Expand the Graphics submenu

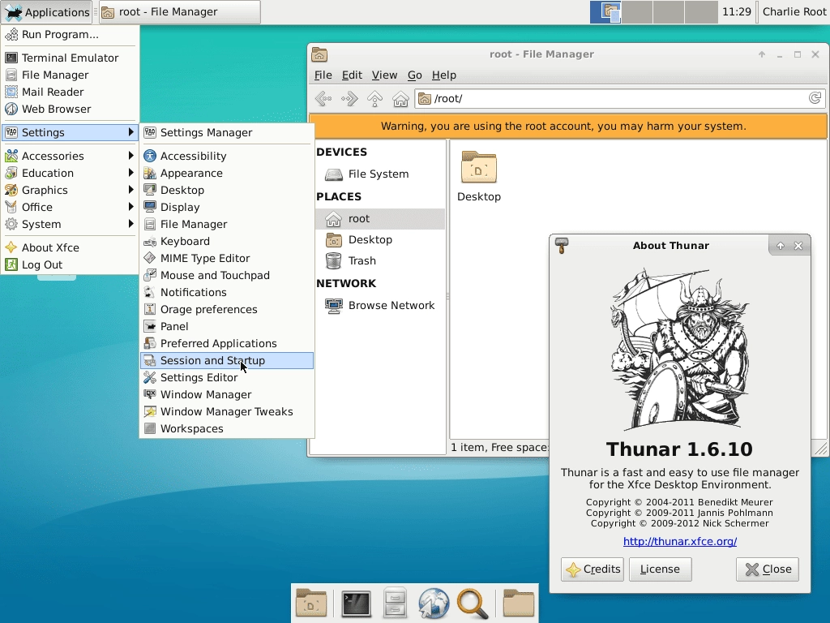(70, 190)
